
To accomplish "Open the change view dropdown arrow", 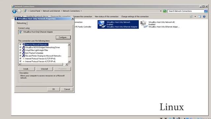I will pos(195,17).
